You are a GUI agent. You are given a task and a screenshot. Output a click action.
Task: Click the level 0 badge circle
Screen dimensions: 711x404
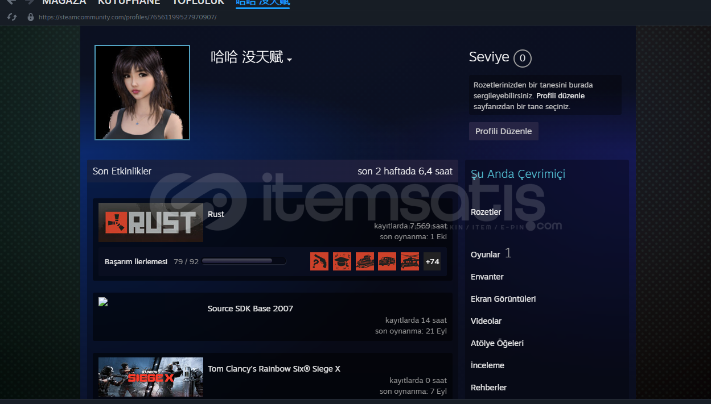(522, 58)
